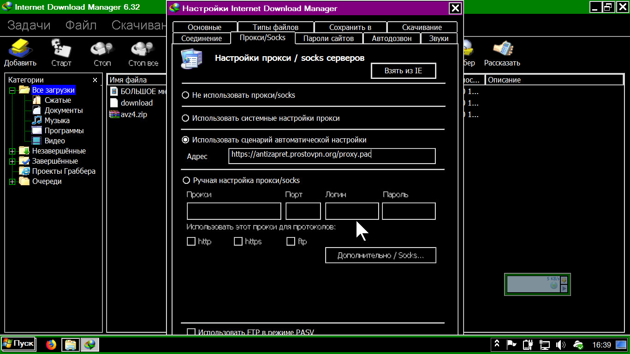The image size is (630, 354).
Task: Enable the https protocol checkbox
Action: 238,241
